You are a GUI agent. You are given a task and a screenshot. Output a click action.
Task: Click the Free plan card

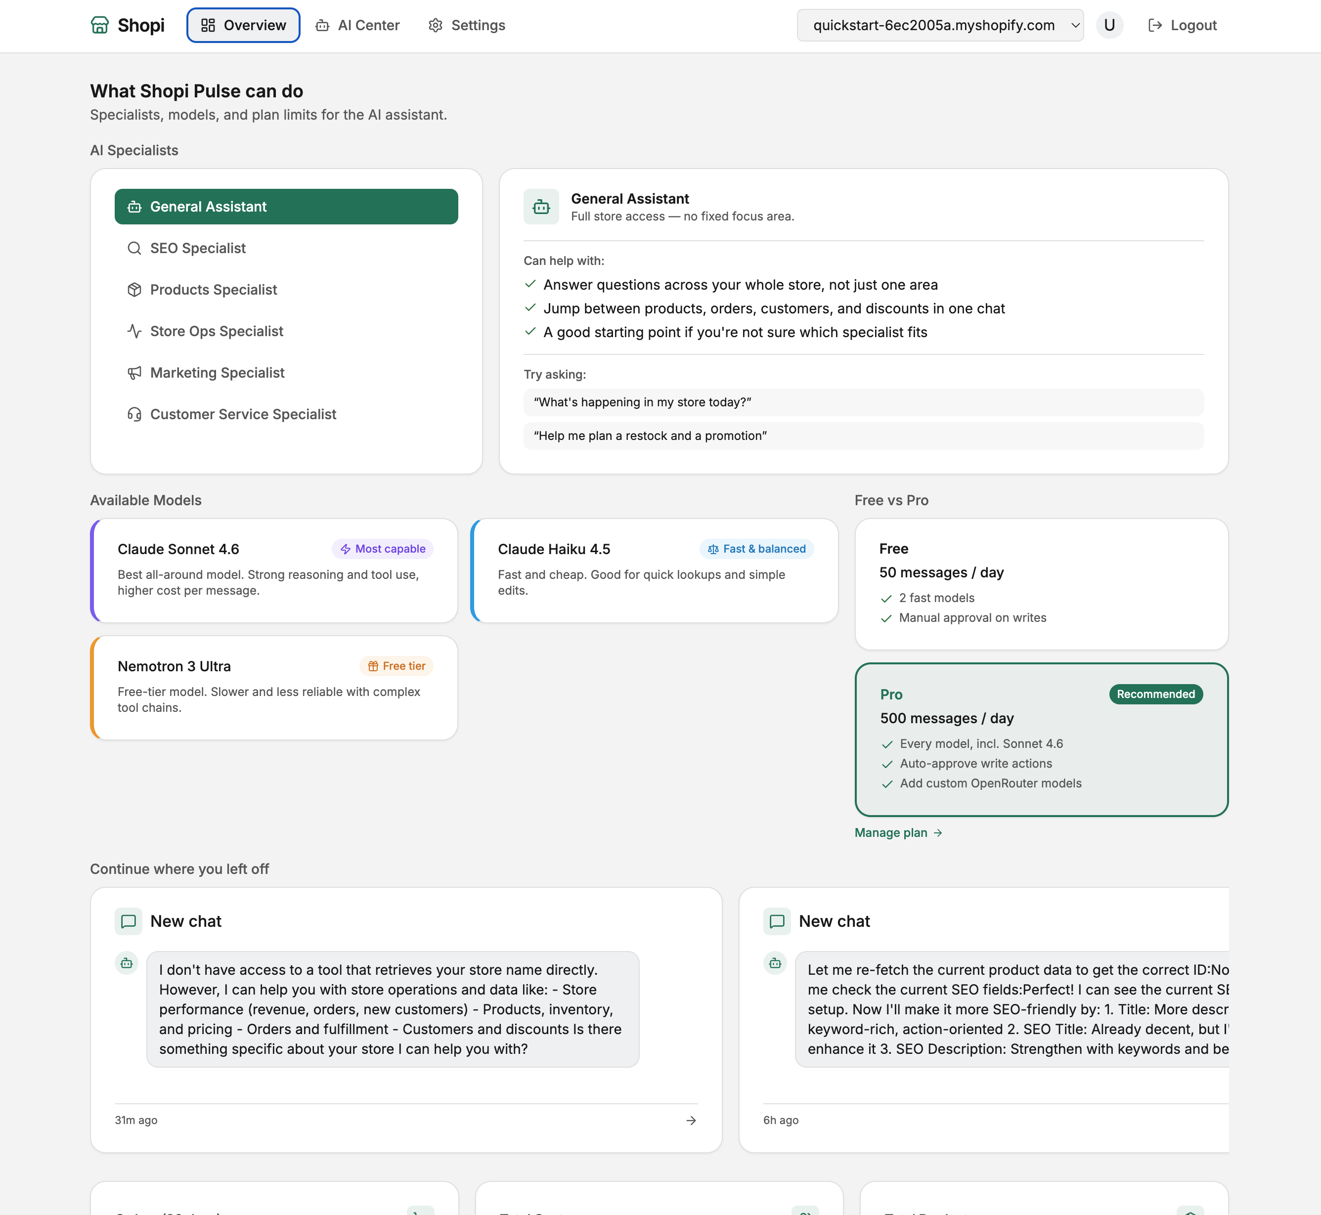1041,584
